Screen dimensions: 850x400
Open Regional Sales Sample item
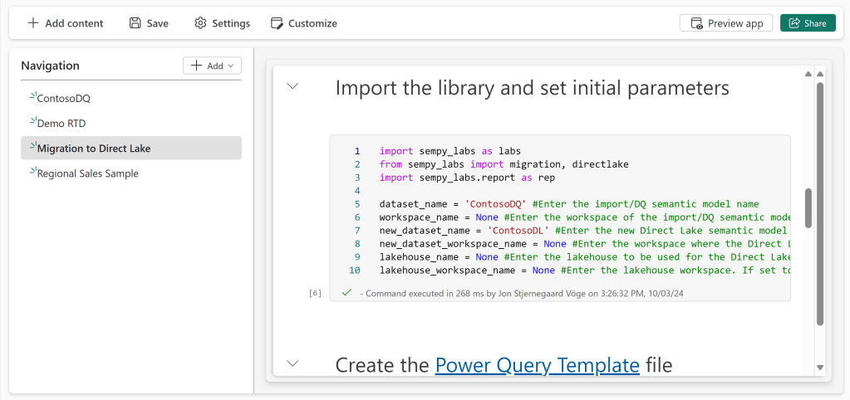click(x=87, y=173)
